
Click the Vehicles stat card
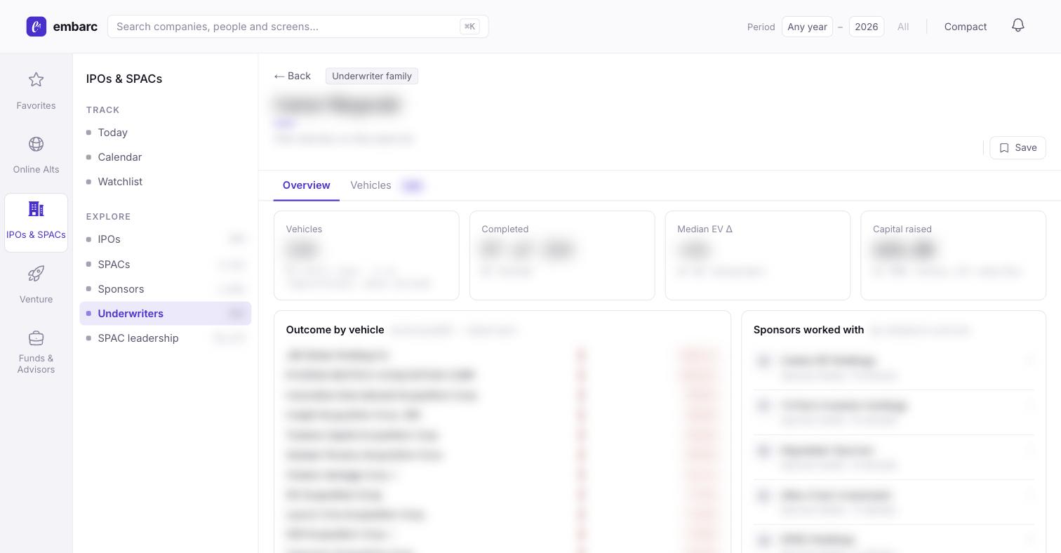[366, 255]
